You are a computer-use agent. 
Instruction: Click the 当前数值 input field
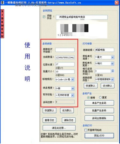(65, 58)
